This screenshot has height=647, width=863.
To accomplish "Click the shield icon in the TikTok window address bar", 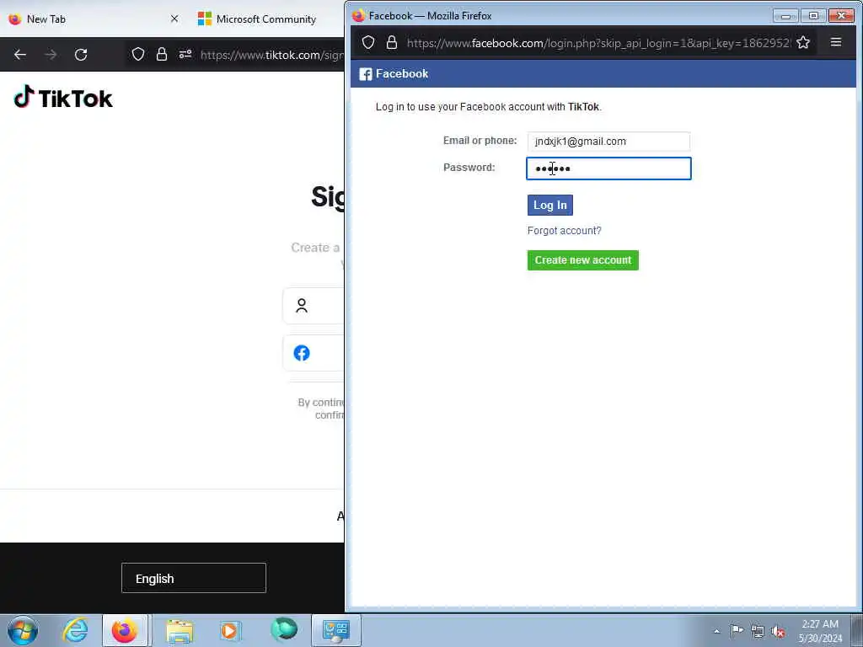I will [x=138, y=54].
